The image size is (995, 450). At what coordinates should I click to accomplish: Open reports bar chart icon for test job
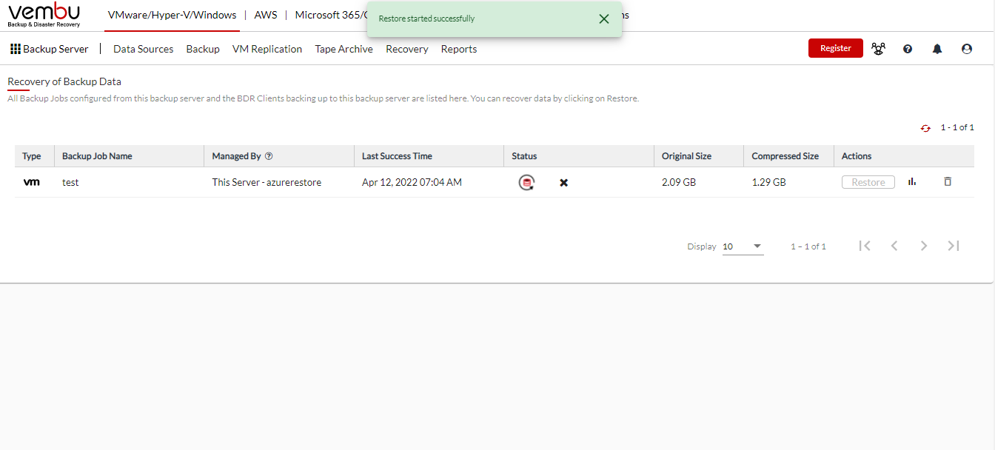[x=912, y=181]
